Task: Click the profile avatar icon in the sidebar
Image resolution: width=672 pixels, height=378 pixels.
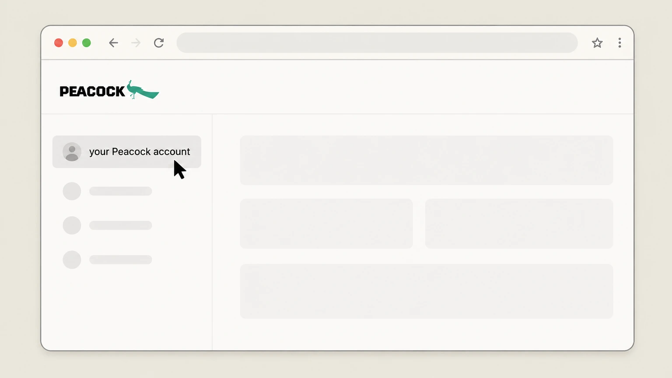Action: coord(72,152)
